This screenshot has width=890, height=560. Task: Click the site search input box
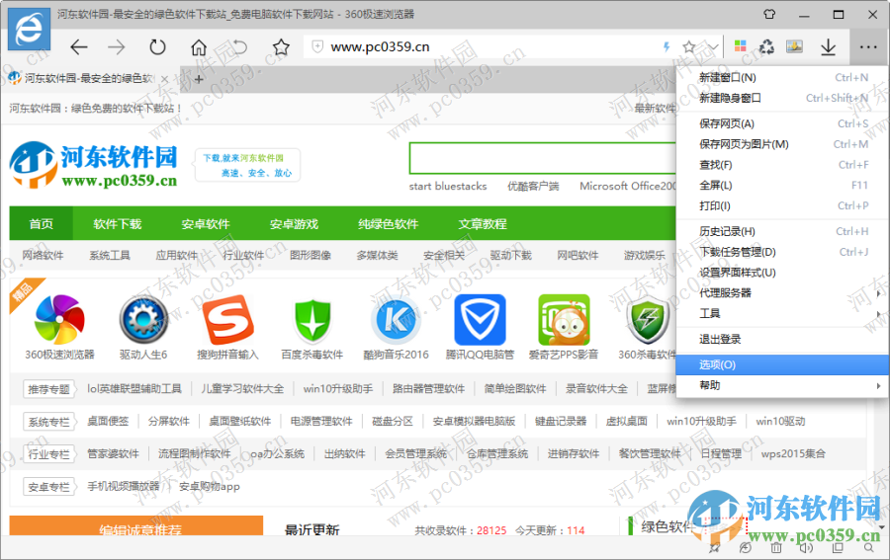coord(542,158)
